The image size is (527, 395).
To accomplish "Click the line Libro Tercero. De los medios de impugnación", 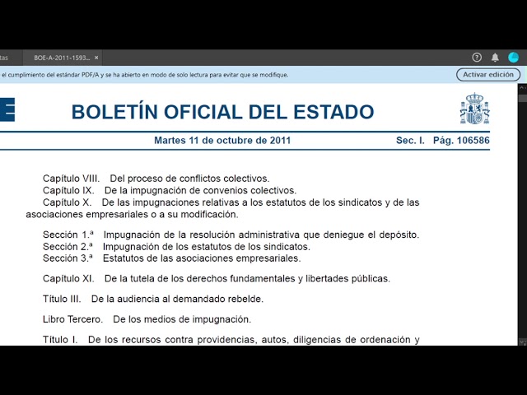I will 147,319.
